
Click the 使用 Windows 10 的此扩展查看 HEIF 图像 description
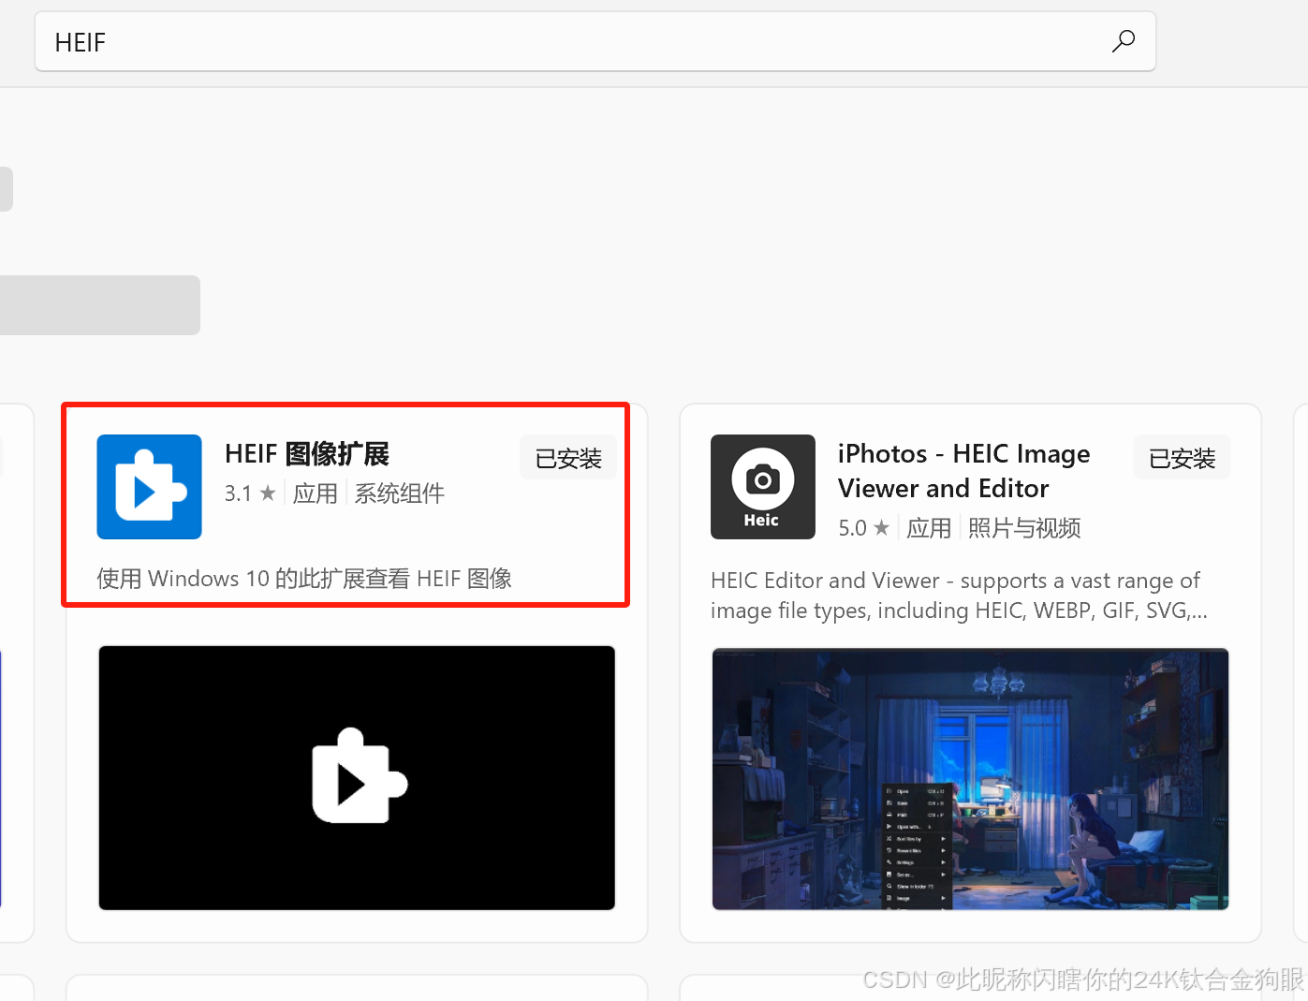304,579
